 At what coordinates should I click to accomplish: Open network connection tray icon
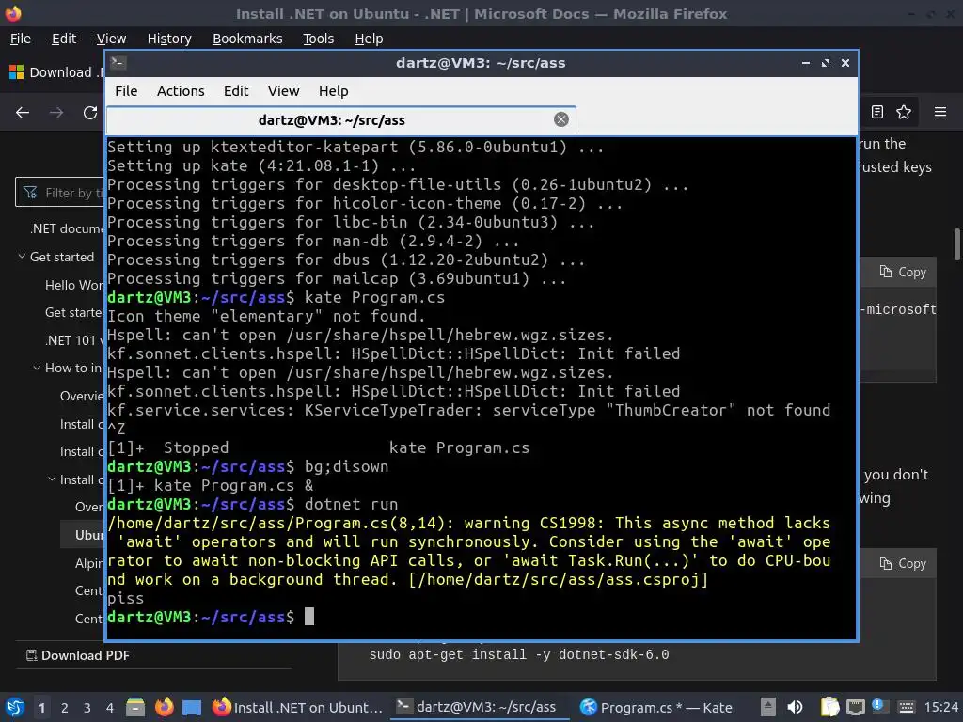(855, 708)
